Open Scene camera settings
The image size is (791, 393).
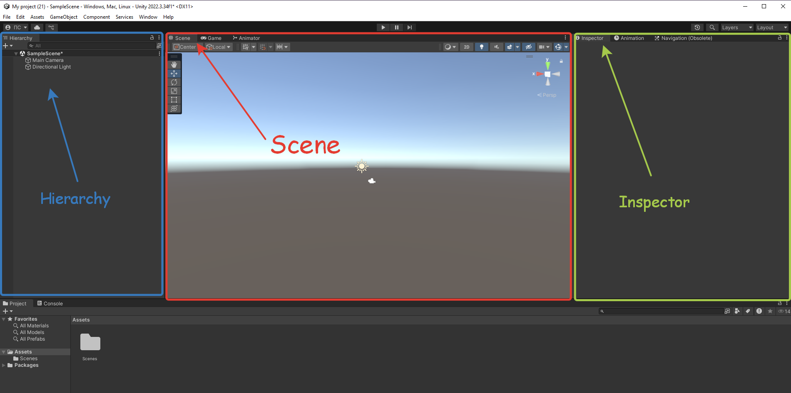coord(544,47)
